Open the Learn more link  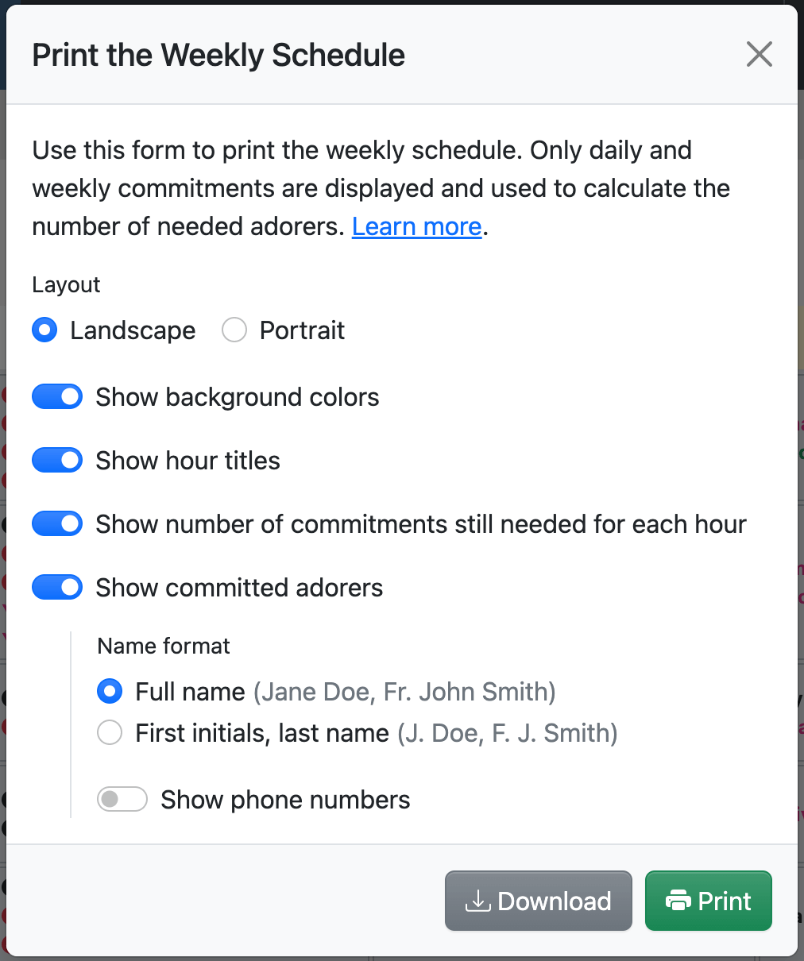[416, 226]
